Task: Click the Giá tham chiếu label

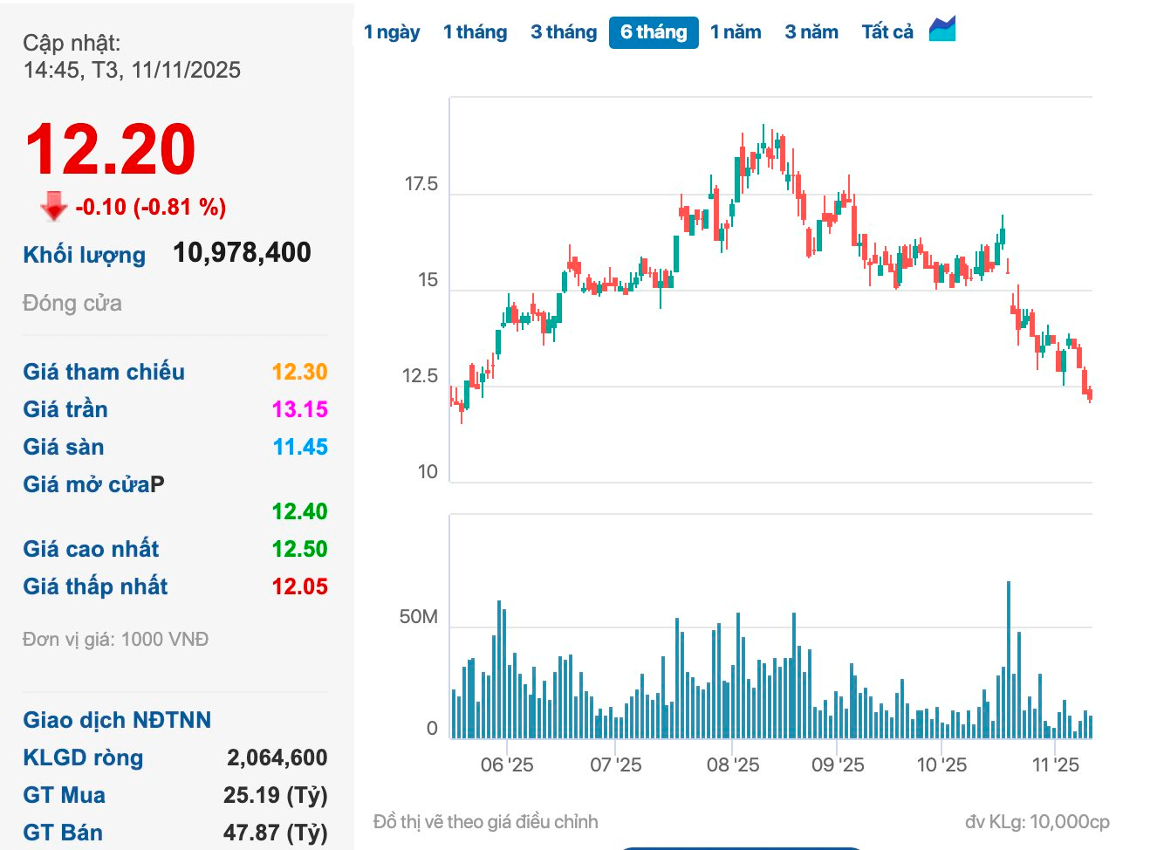Action: click(104, 372)
